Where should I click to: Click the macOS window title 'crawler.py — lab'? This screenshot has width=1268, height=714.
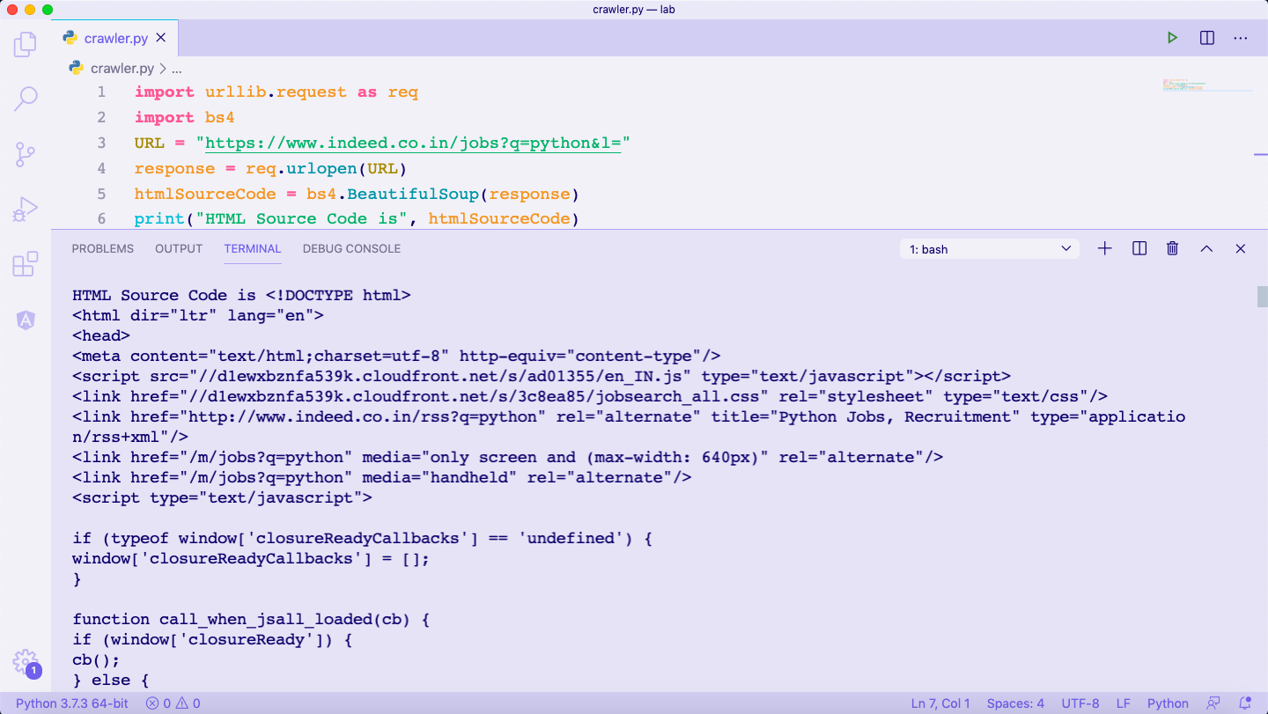(634, 10)
